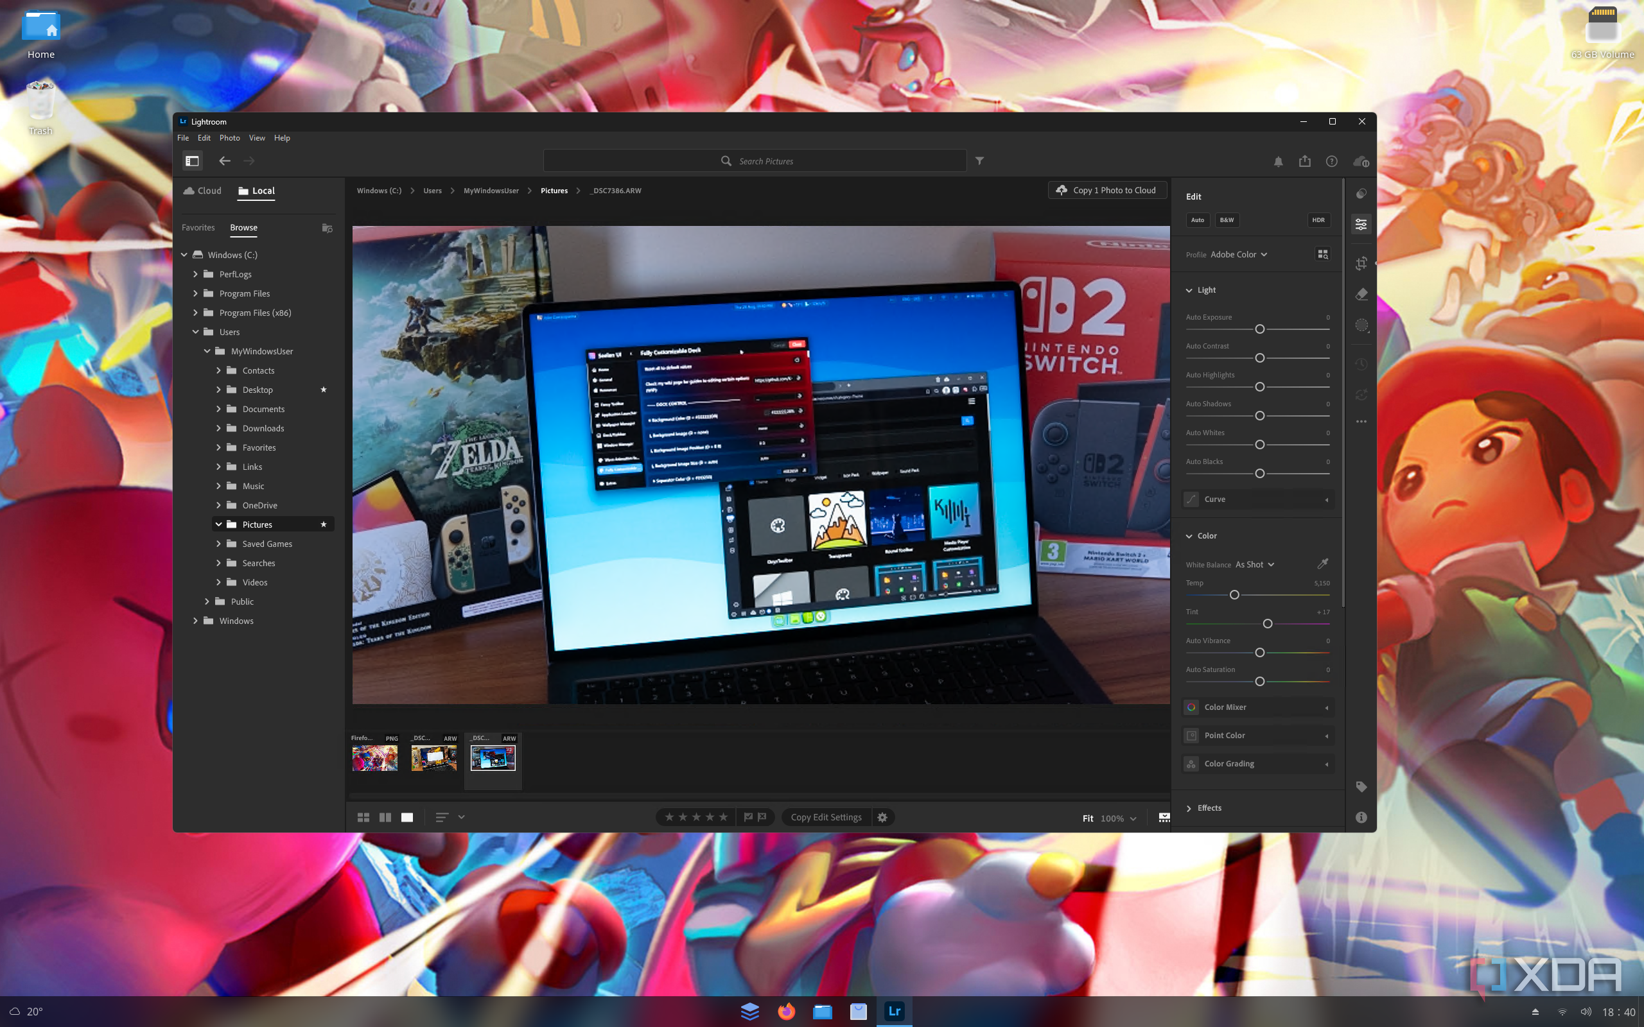Click the Edit adjustments sliders icon
The height and width of the screenshot is (1027, 1644).
pos(1361,223)
